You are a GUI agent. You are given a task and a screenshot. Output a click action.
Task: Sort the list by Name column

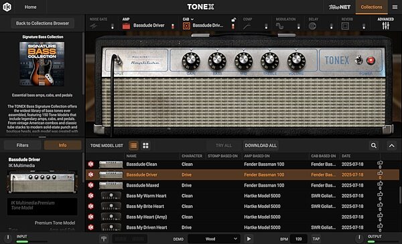tap(131, 156)
